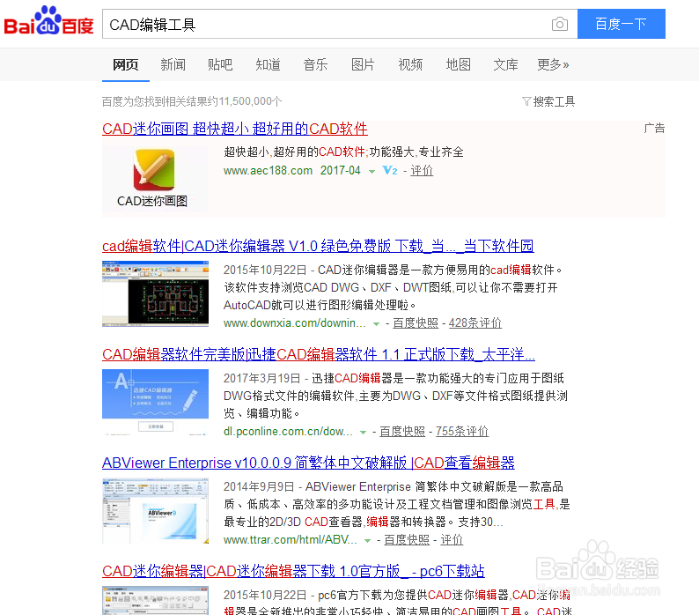Screen dimensions: 699x615
Task: Open 迅捷CAD编辑器软件 1.1 result title
Action: click(319, 354)
